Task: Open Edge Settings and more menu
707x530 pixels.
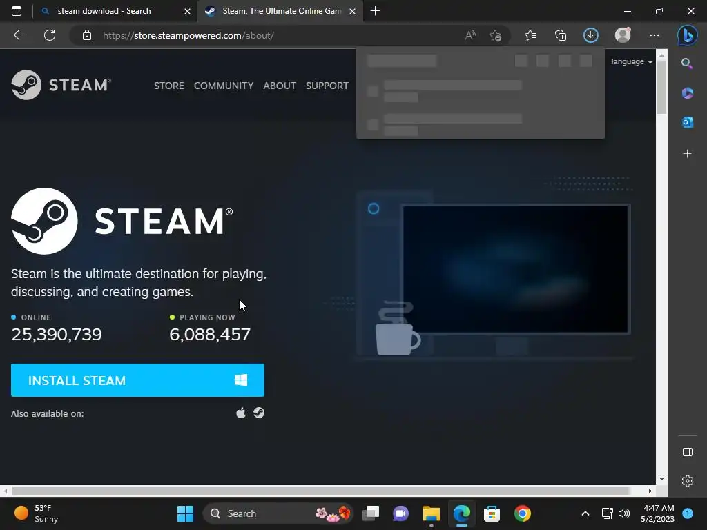Action: [655, 35]
